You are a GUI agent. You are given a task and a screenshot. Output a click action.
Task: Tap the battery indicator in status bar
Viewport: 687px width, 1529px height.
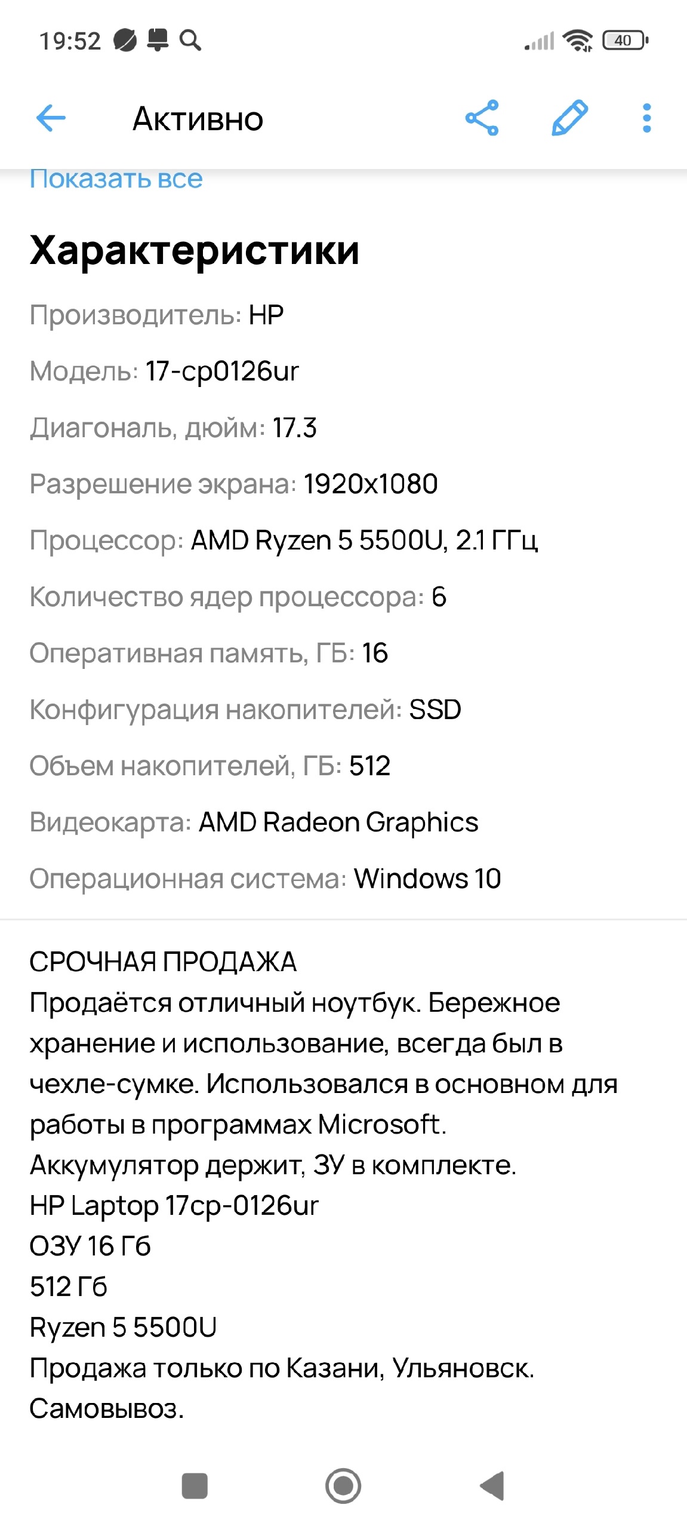tap(625, 41)
